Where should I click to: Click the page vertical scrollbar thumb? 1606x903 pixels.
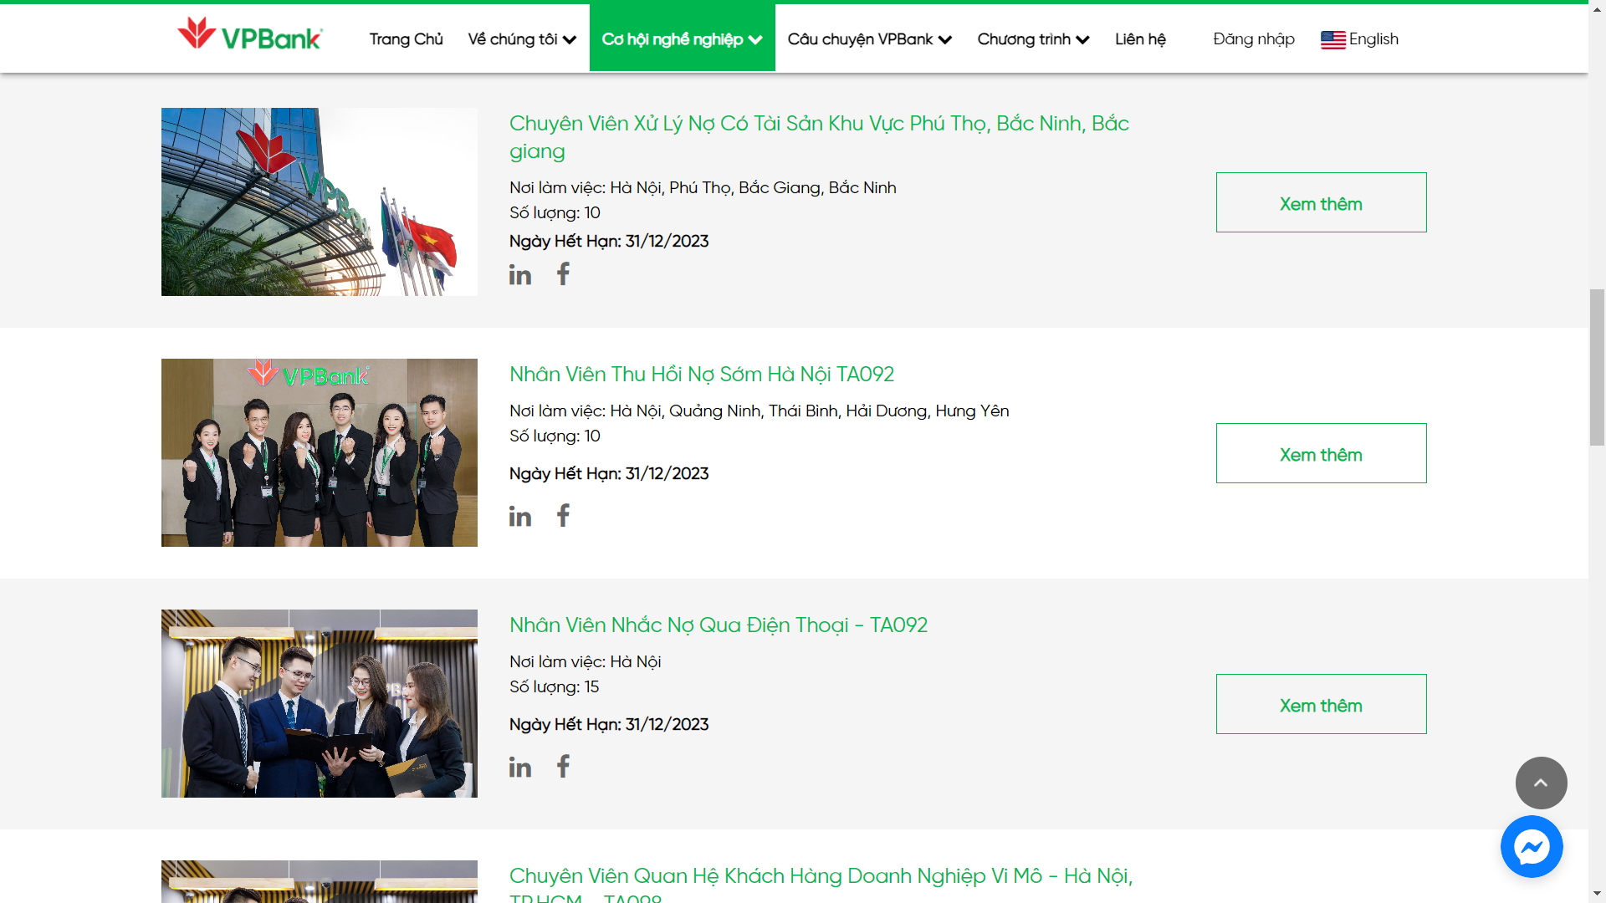coord(1597,368)
